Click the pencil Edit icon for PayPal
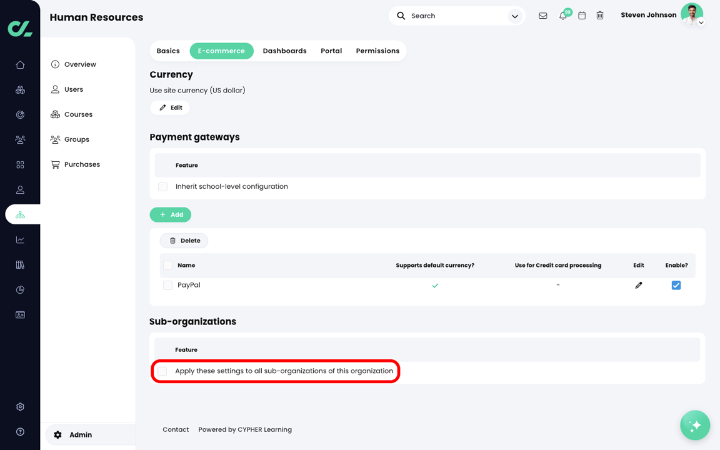The height and width of the screenshot is (450, 720). [x=639, y=285]
